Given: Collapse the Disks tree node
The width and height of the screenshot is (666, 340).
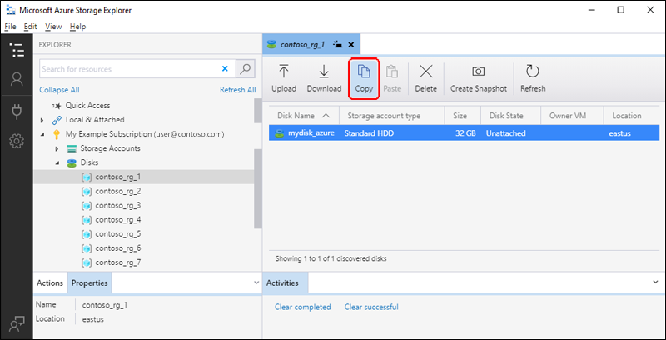Looking at the screenshot, I should coord(57,162).
